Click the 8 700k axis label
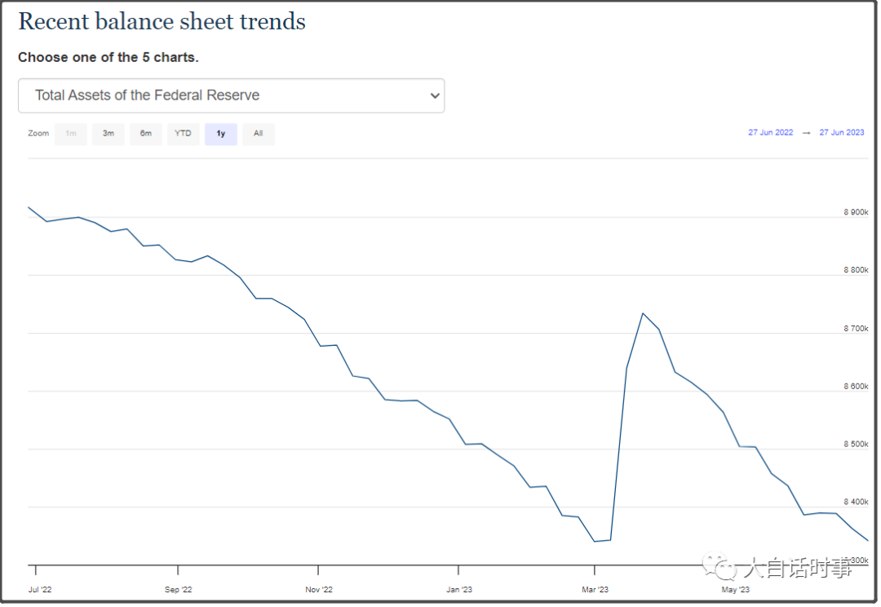 856,328
